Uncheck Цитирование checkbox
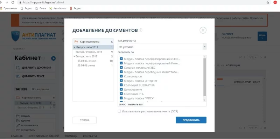Image resolution: width=280 pixels, height=139 pixels. (121, 89)
